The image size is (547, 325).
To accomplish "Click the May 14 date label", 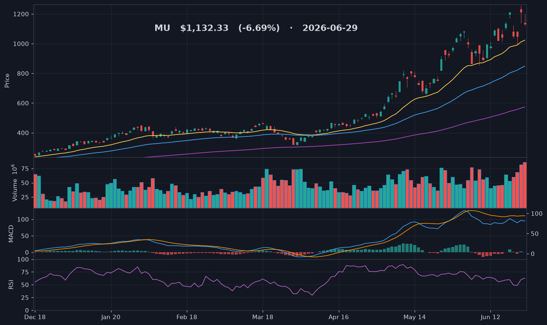I will [415, 317].
